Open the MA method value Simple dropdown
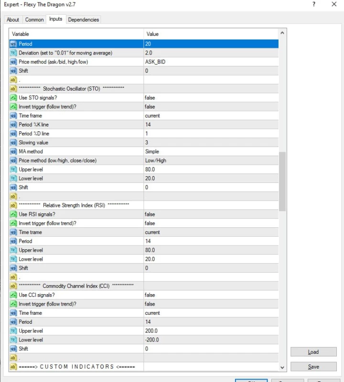This screenshot has height=382, width=344. (210, 152)
